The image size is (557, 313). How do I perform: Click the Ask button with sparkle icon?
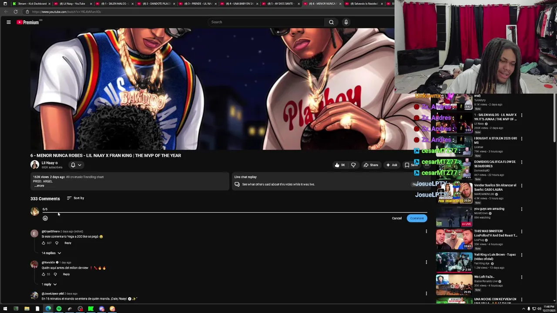pos(392,165)
